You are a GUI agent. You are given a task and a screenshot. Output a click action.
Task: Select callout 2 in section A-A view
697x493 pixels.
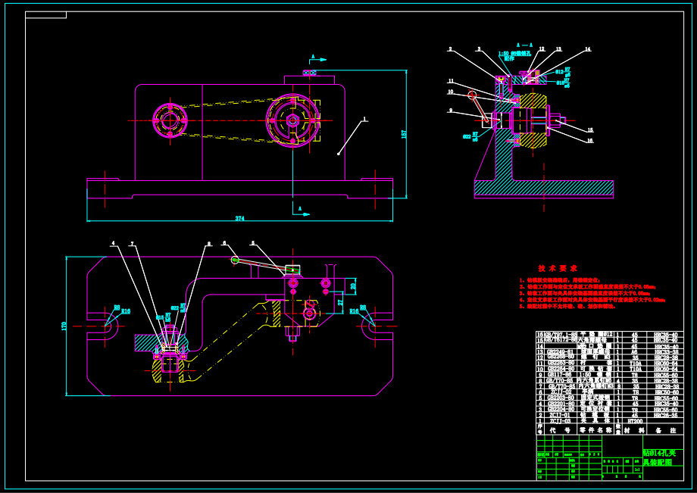point(450,49)
